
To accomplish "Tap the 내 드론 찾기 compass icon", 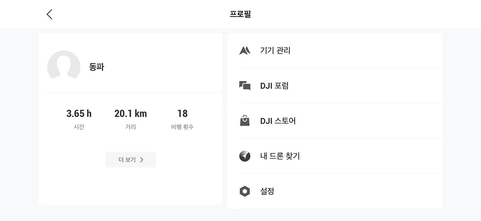I will pos(245,156).
